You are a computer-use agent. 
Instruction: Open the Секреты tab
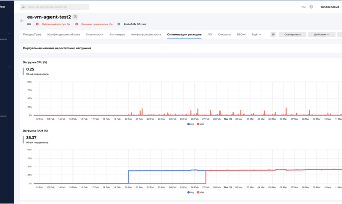(x=224, y=35)
